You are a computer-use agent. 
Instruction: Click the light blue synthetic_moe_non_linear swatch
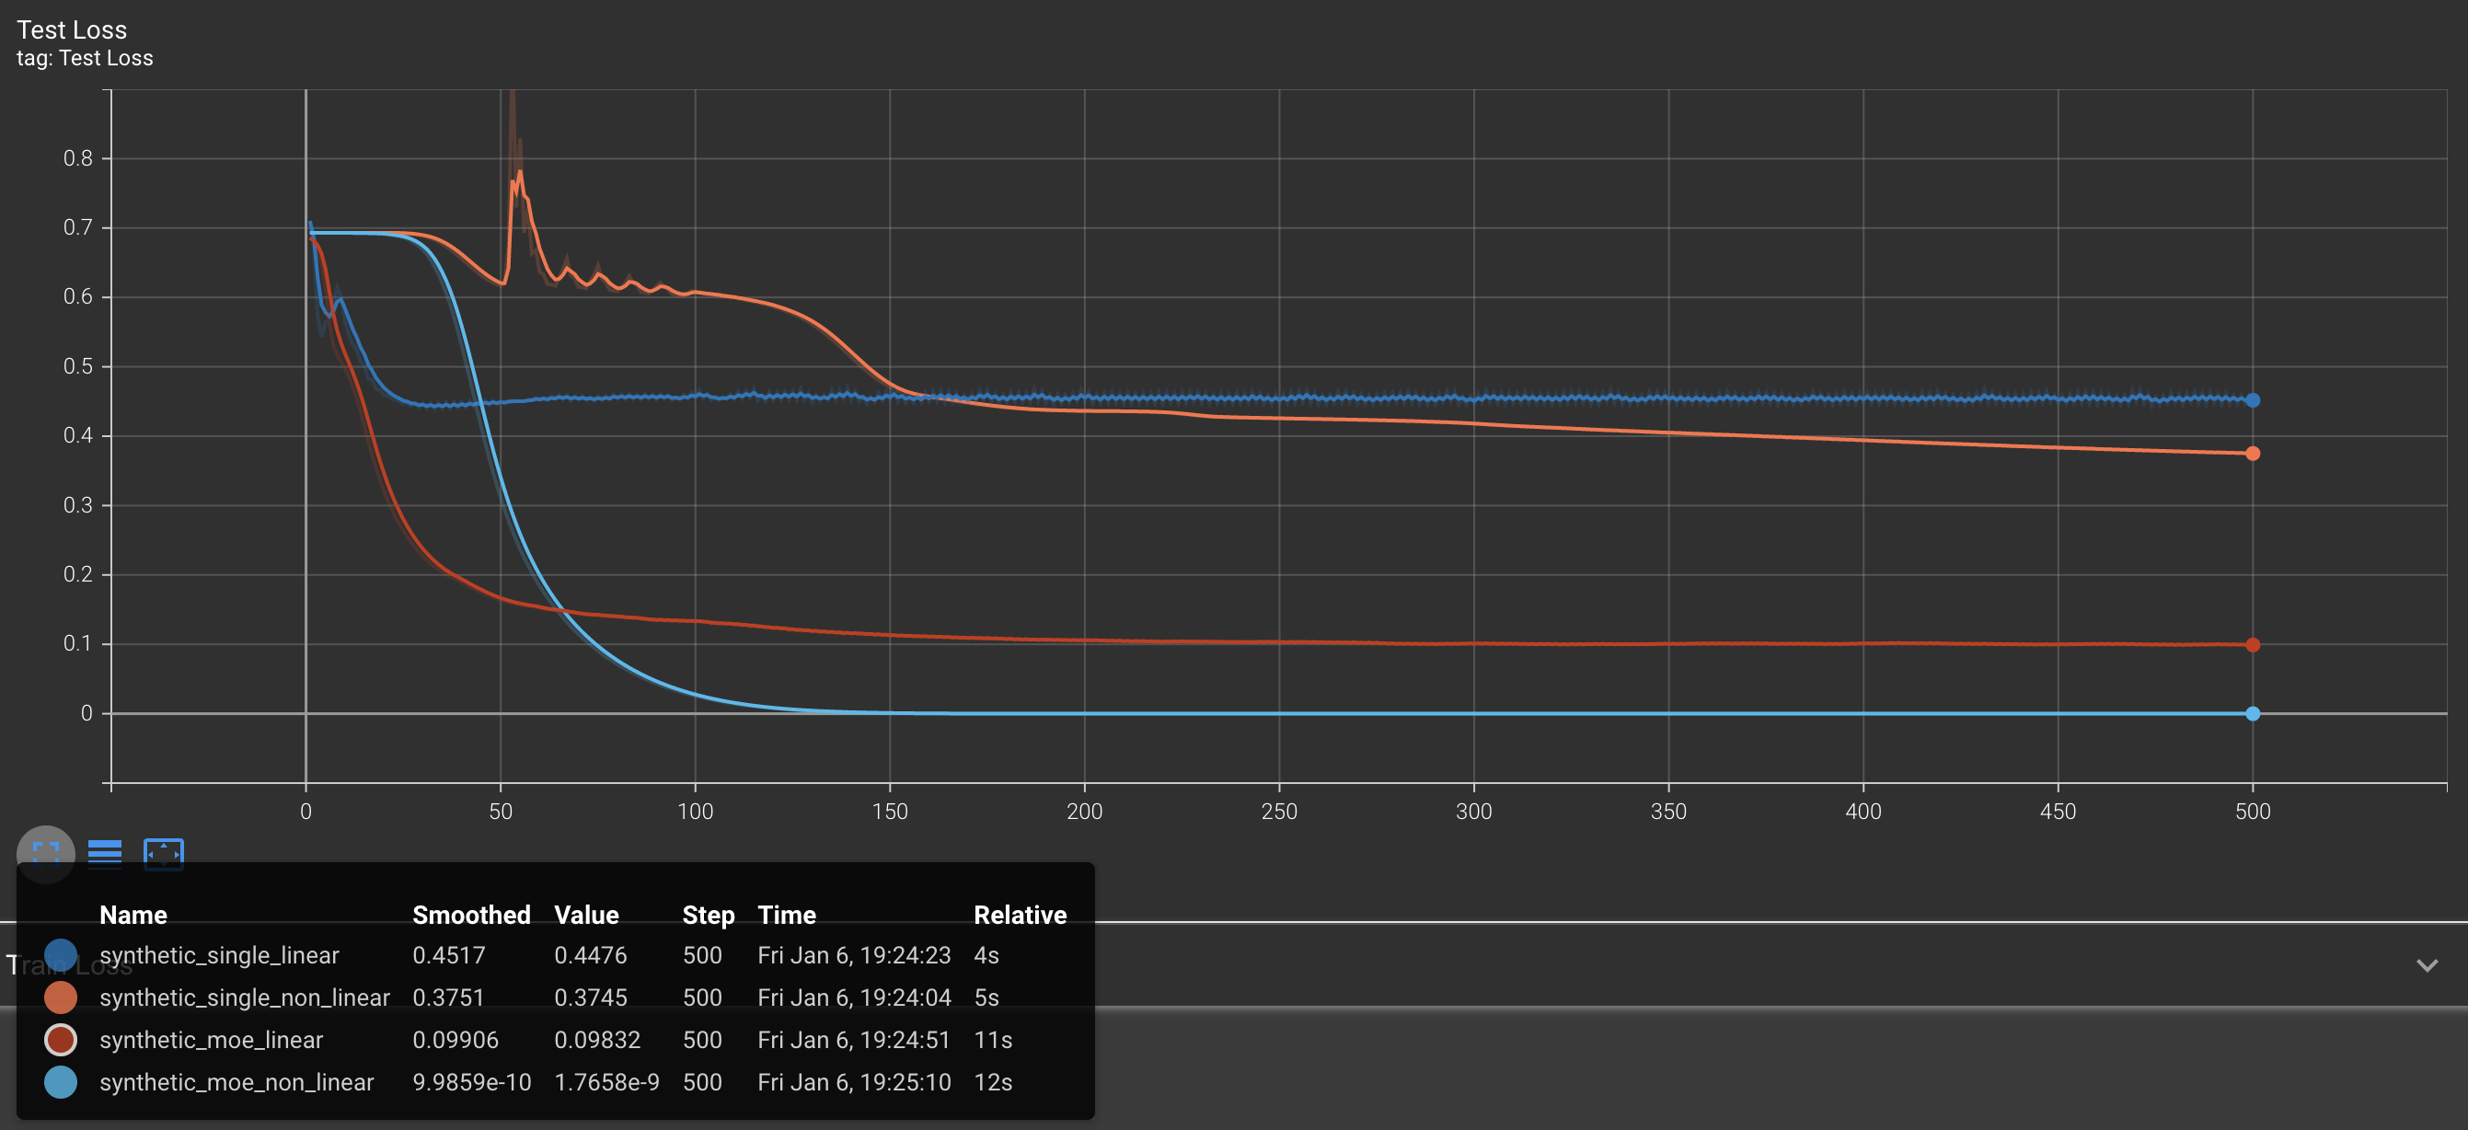(61, 1081)
